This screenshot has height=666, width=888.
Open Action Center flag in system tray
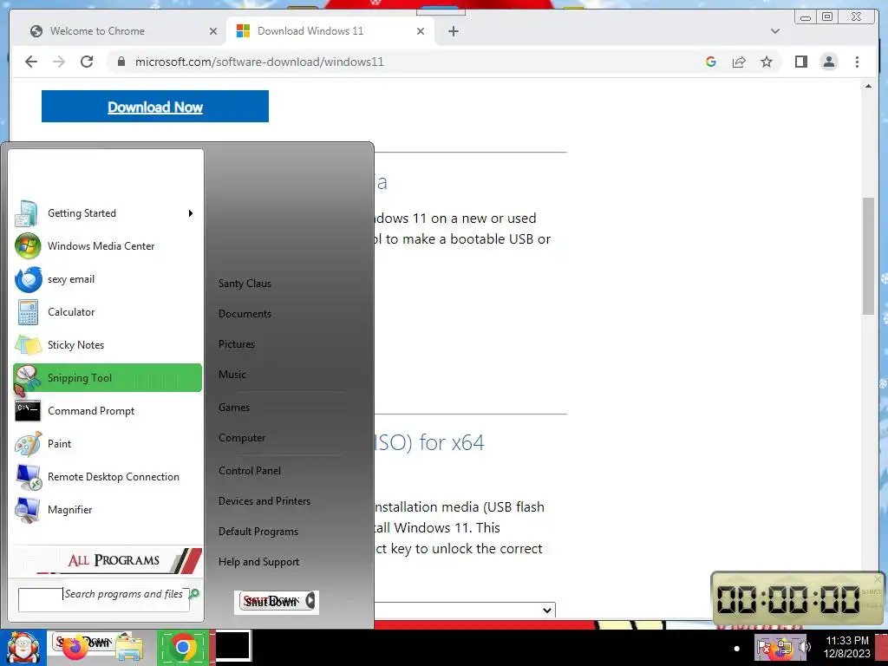pos(764,647)
